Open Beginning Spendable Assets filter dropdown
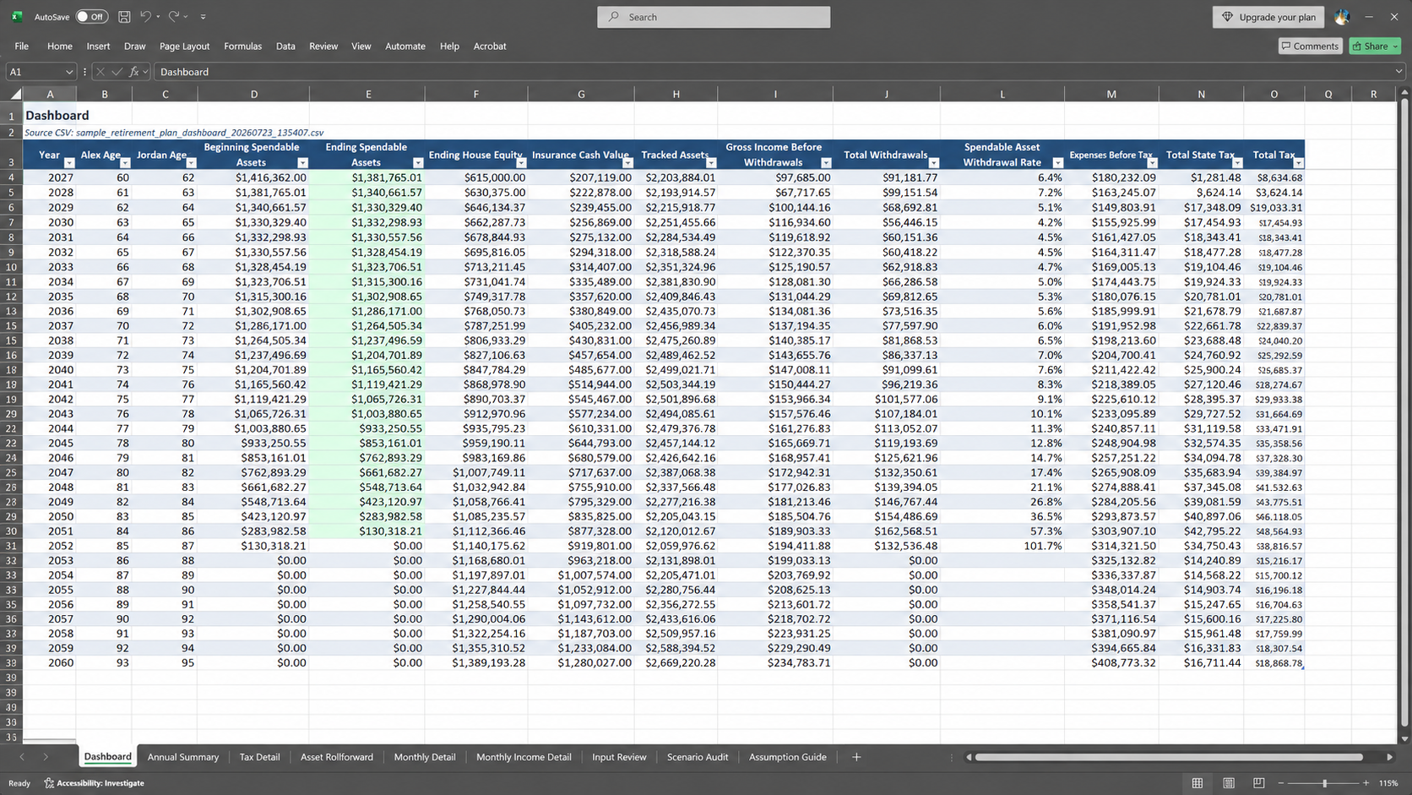This screenshot has height=795, width=1412. pos(302,162)
